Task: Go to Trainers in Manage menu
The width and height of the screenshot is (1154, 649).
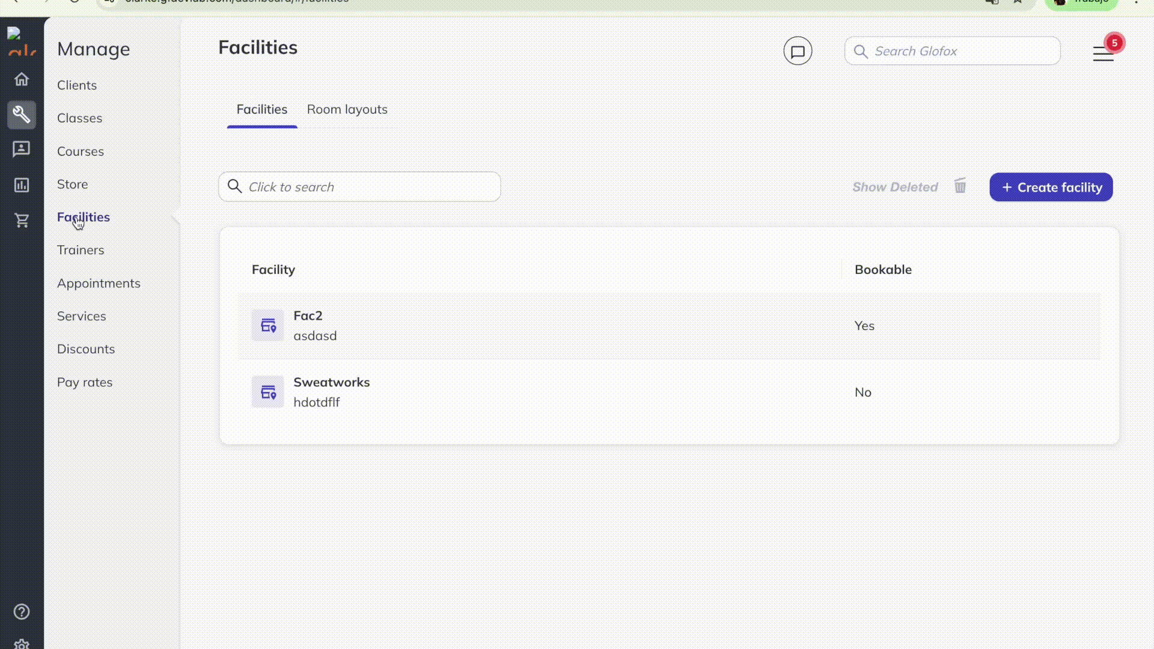Action: click(x=81, y=250)
